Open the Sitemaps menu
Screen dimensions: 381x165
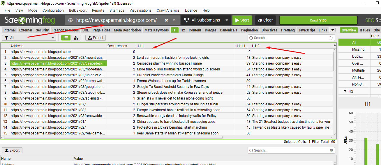[117, 10]
